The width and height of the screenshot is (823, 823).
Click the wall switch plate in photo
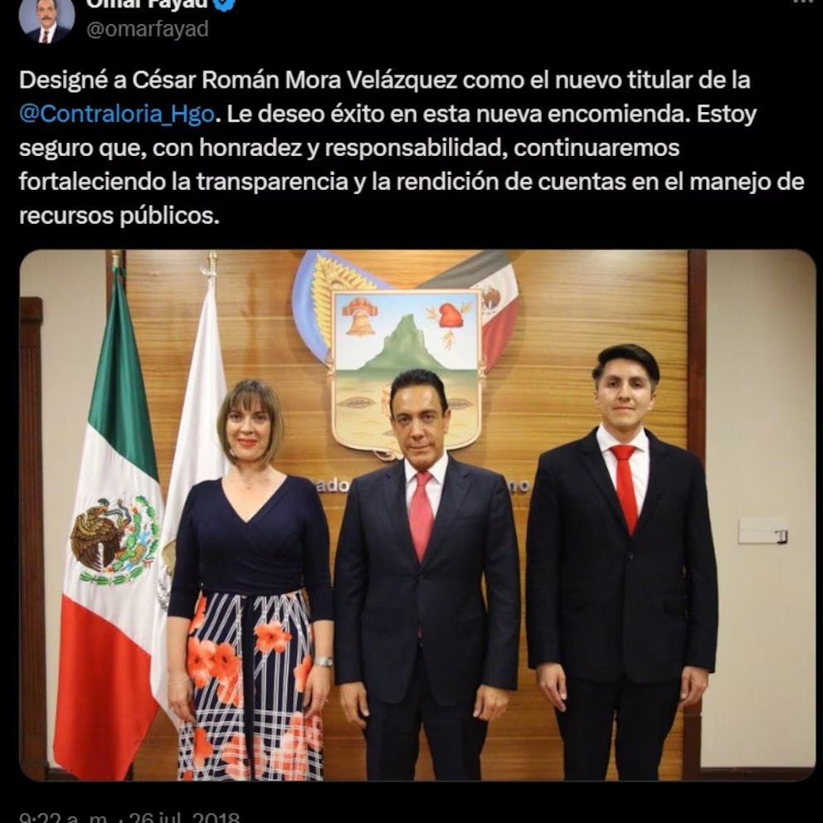click(763, 531)
